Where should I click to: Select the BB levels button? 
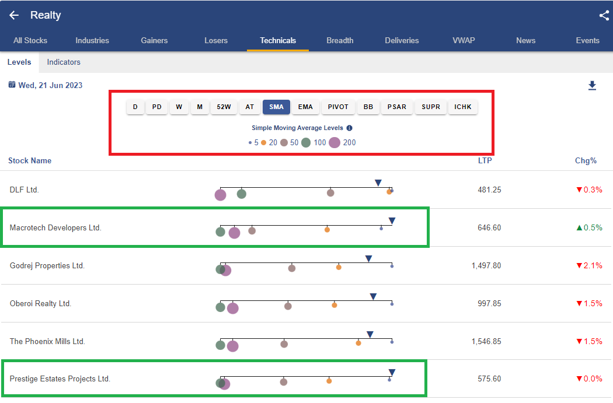(x=368, y=107)
